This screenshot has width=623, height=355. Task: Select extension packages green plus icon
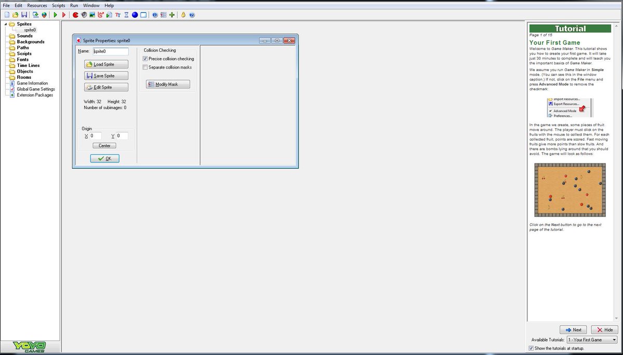coord(172,15)
